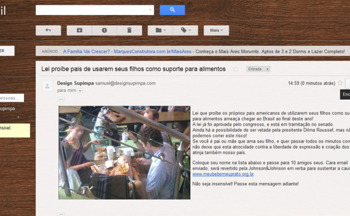Remove the Entrada label with x

(x=267, y=69)
